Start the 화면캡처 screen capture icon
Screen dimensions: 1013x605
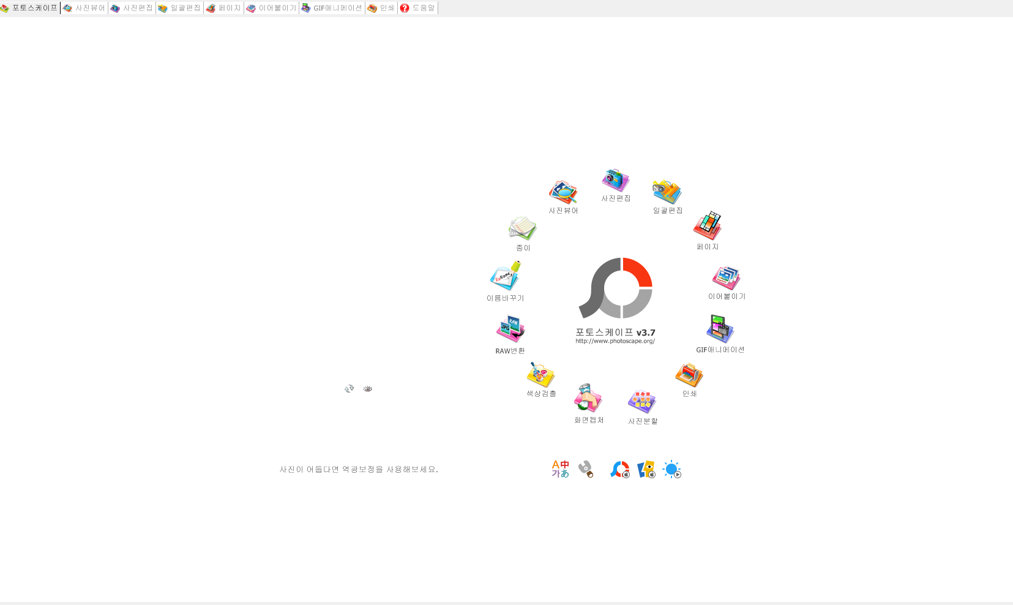589,404
